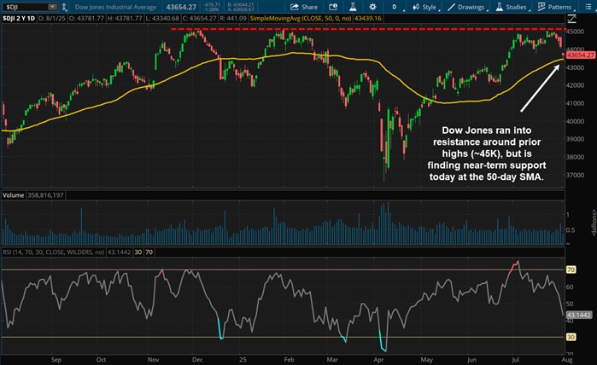Click the Feb label on time axis
The width and height of the screenshot is (597, 365).
coord(289,360)
